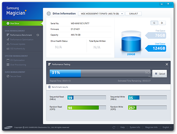Cancel the running performance test
The height and width of the screenshot is (134, 177).
[160, 74]
